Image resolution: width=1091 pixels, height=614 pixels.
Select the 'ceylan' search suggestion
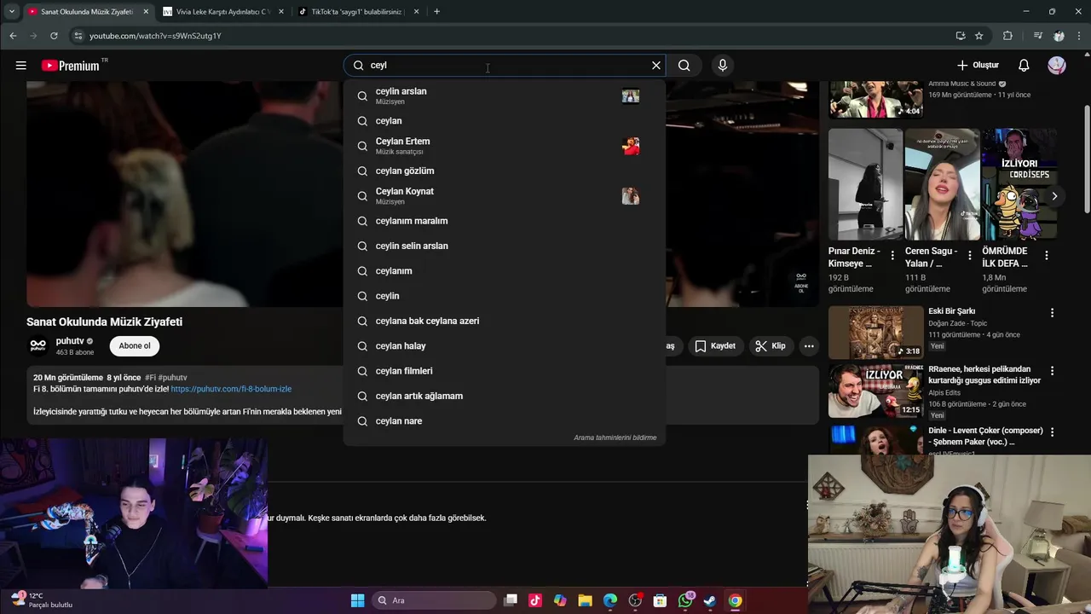[x=505, y=121]
